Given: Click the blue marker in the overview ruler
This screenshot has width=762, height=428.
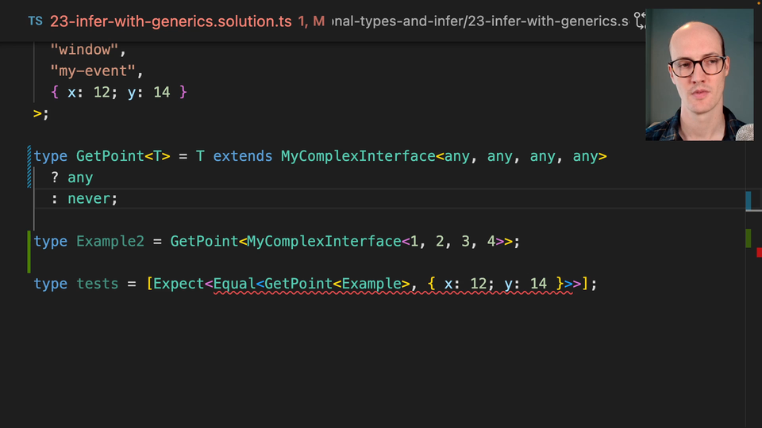Looking at the screenshot, I should coord(748,200).
